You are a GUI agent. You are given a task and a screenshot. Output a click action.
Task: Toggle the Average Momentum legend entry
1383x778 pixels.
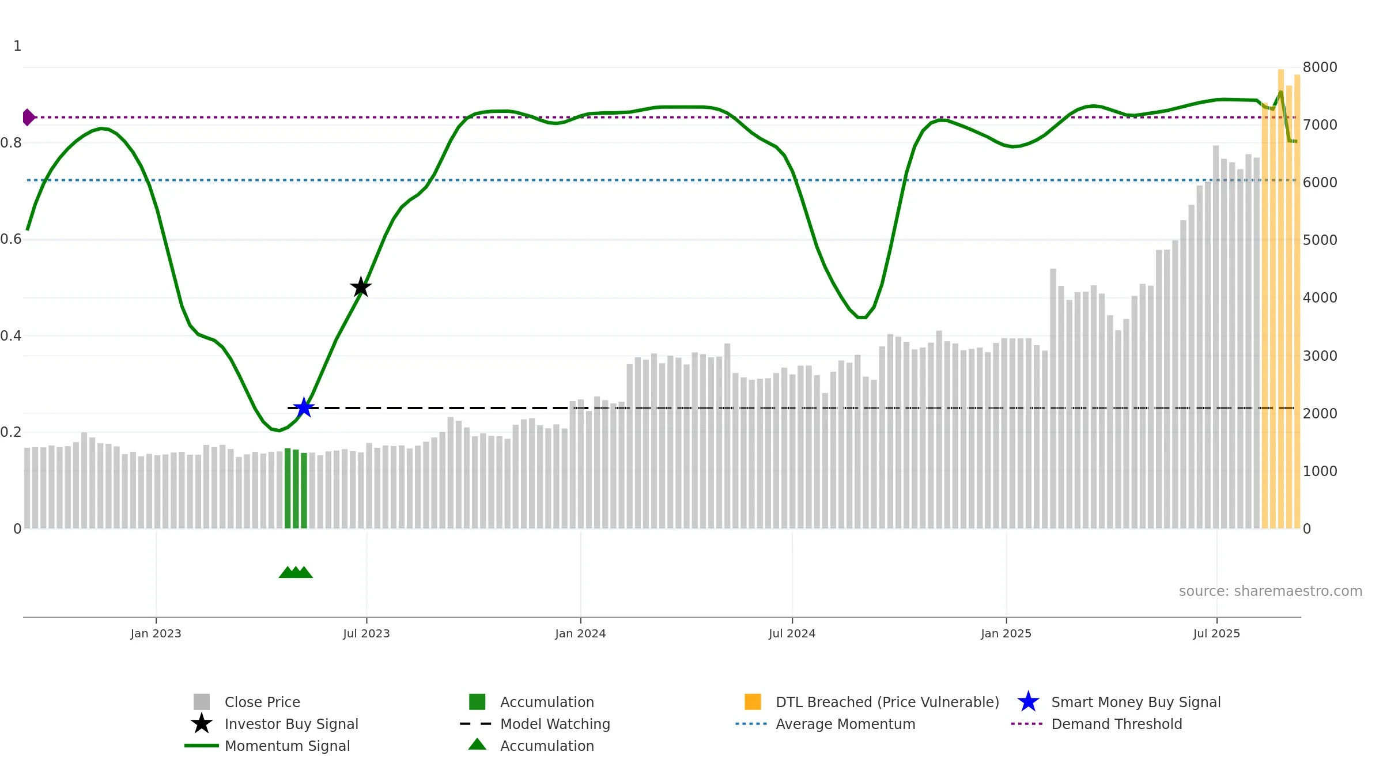click(x=845, y=724)
